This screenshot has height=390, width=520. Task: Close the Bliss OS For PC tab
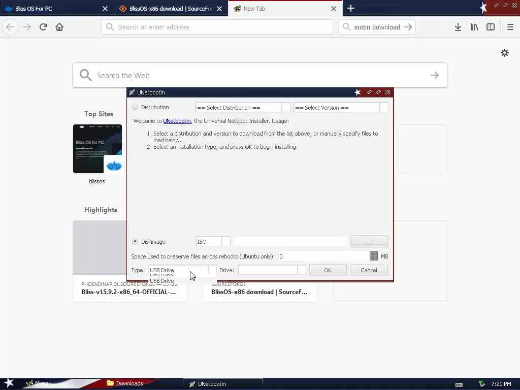(x=105, y=9)
